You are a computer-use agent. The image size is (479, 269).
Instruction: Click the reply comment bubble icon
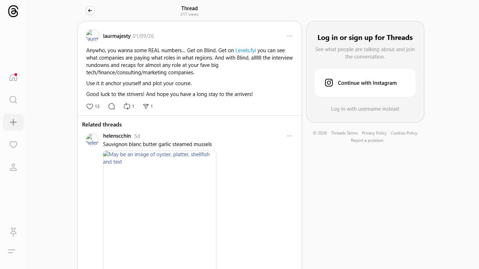tap(112, 106)
